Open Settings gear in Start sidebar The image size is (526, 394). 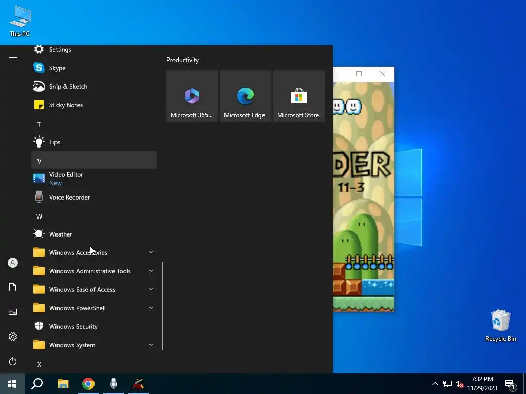click(x=13, y=337)
